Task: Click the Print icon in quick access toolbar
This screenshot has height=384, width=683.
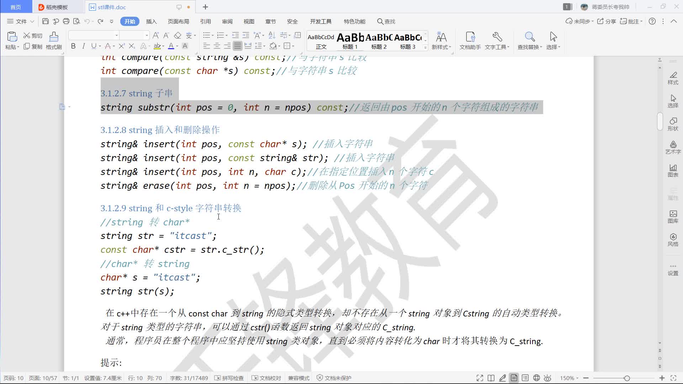Action: pos(66,21)
